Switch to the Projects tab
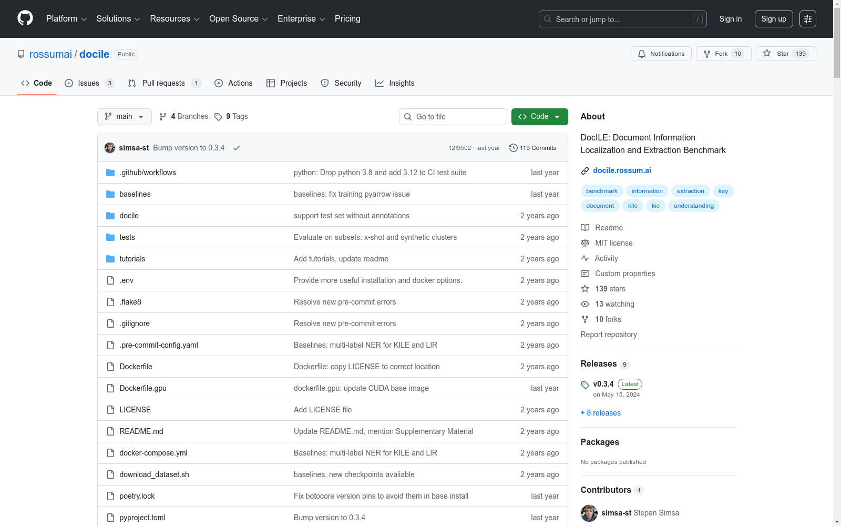 coord(287,83)
